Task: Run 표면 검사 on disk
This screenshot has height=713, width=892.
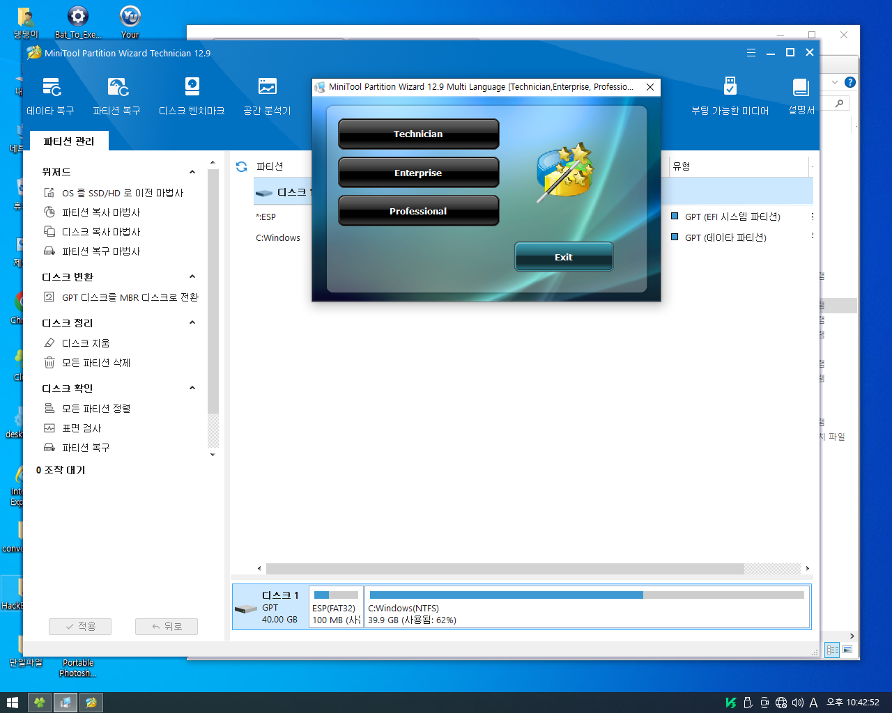Action: (x=72, y=428)
